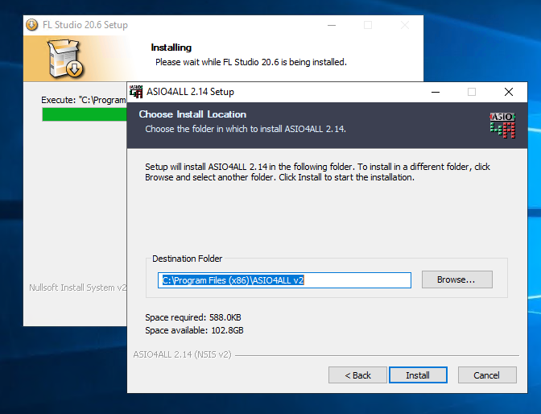Minimize the FL Studio 20.6 Setup window
Viewport: 541px width, 414px height.
(x=332, y=25)
